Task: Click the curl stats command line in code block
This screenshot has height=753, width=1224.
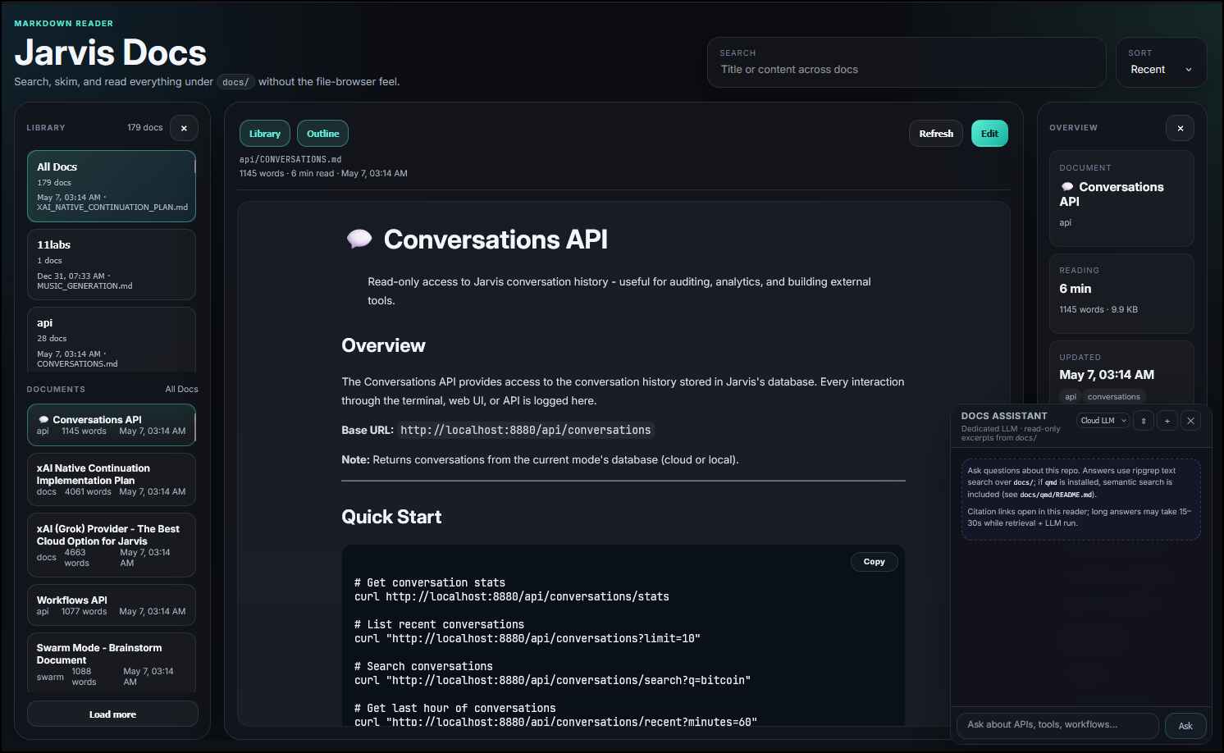Action: (512, 597)
